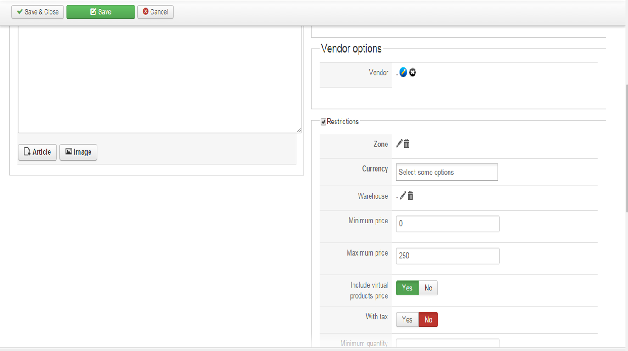This screenshot has height=351, width=628.
Task: Focus the Minimum price input field
Action: pyautogui.click(x=448, y=224)
